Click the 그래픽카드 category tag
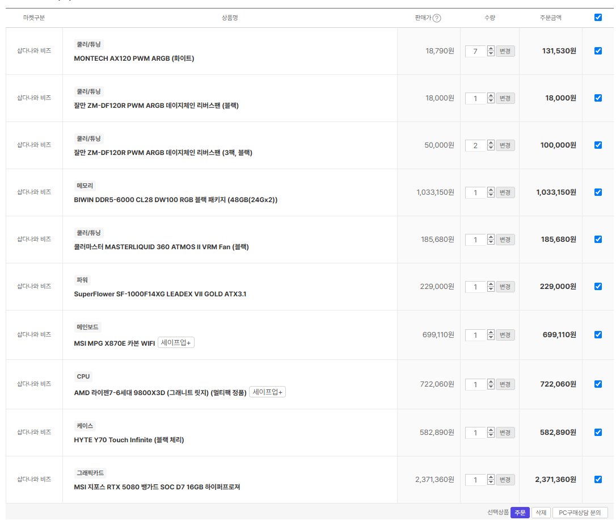This screenshot has width=616, height=520. [x=90, y=473]
